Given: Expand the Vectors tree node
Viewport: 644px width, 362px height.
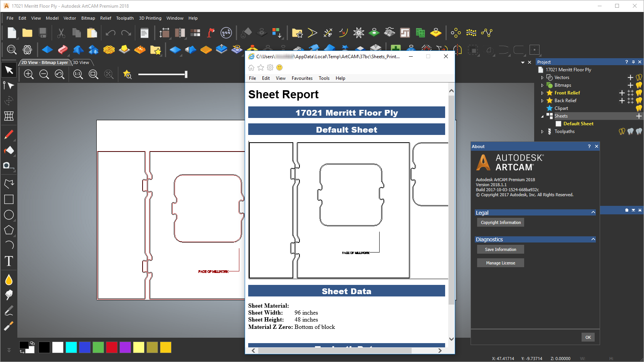Looking at the screenshot, I should point(542,77).
